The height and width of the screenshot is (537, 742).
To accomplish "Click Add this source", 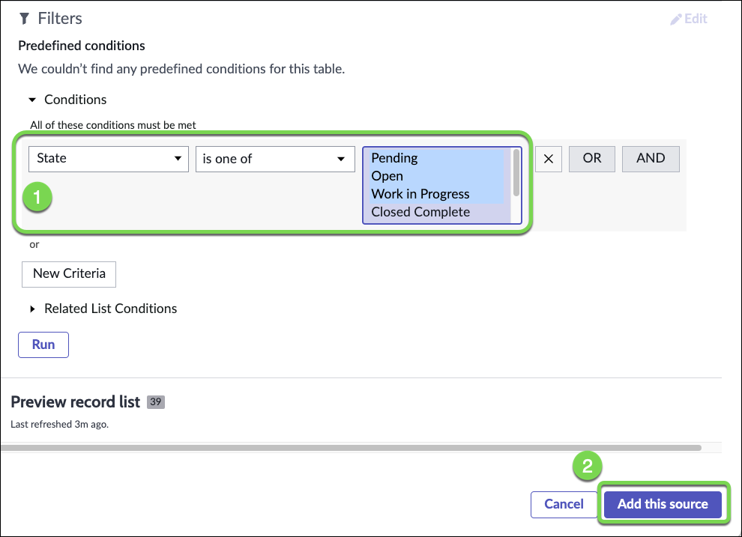I will [663, 504].
